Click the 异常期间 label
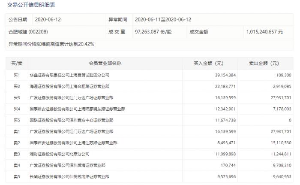Viewport: 300px width, 185px height. click(118, 20)
